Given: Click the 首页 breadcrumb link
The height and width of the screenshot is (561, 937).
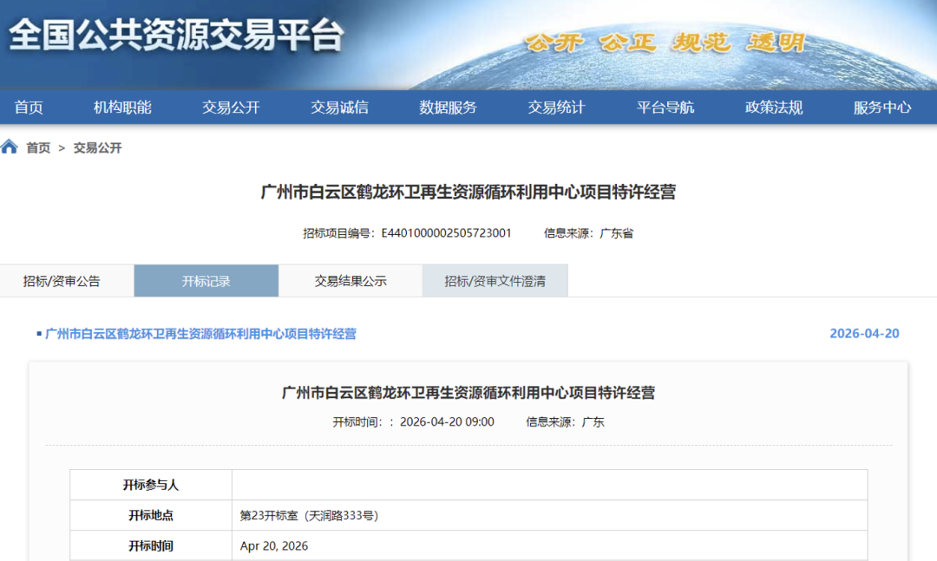Looking at the screenshot, I should click(x=38, y=148).
